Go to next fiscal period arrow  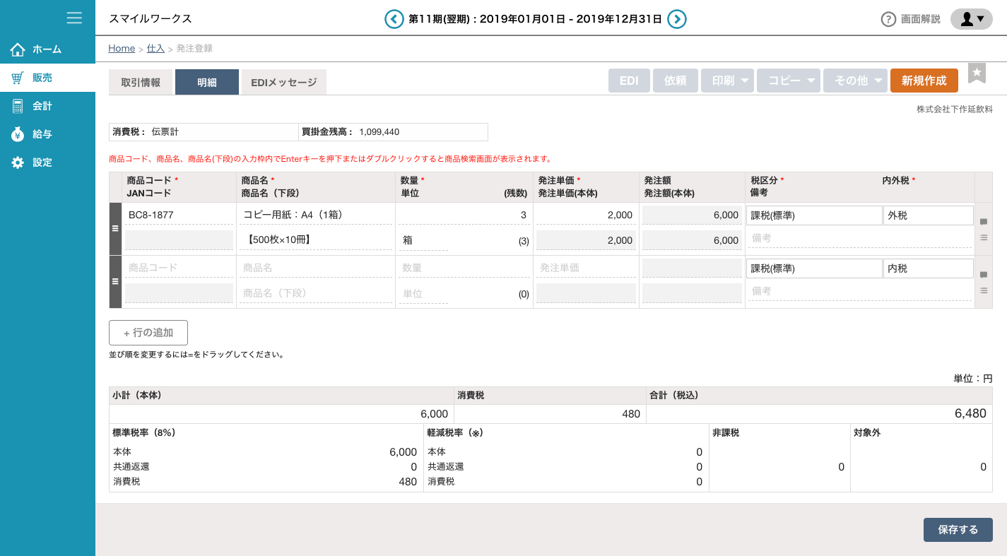click(677, 19)
